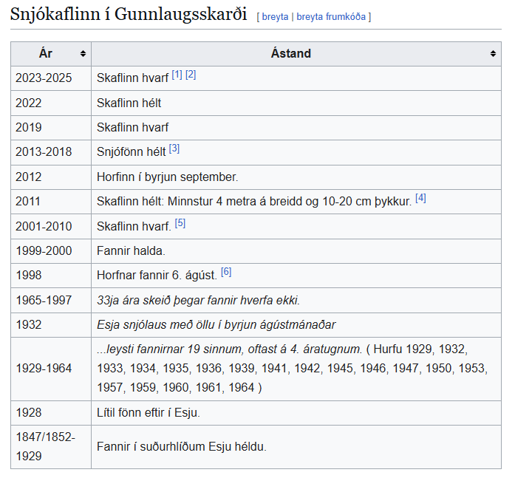This screenshot has height=478, width=515.
Task: Sort table by the Ástand column
Action: [x=493, y=54]
